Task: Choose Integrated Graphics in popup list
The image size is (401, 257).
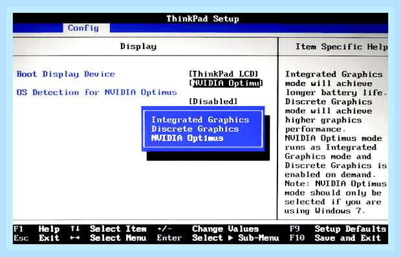Action: (200, 120)
